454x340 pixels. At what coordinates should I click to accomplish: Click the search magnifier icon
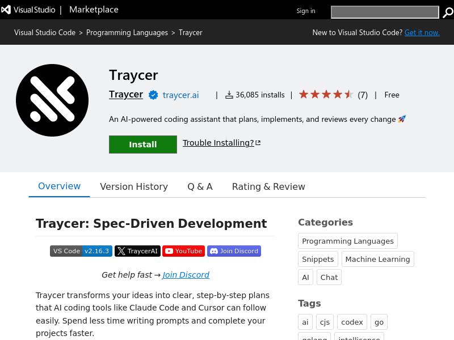[448, 12]
